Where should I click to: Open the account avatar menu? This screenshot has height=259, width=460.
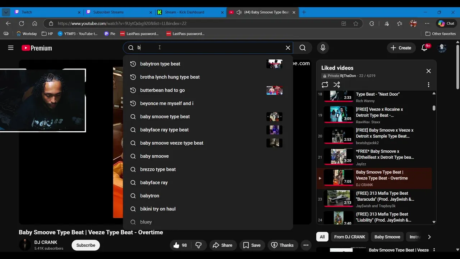point(442,48)
